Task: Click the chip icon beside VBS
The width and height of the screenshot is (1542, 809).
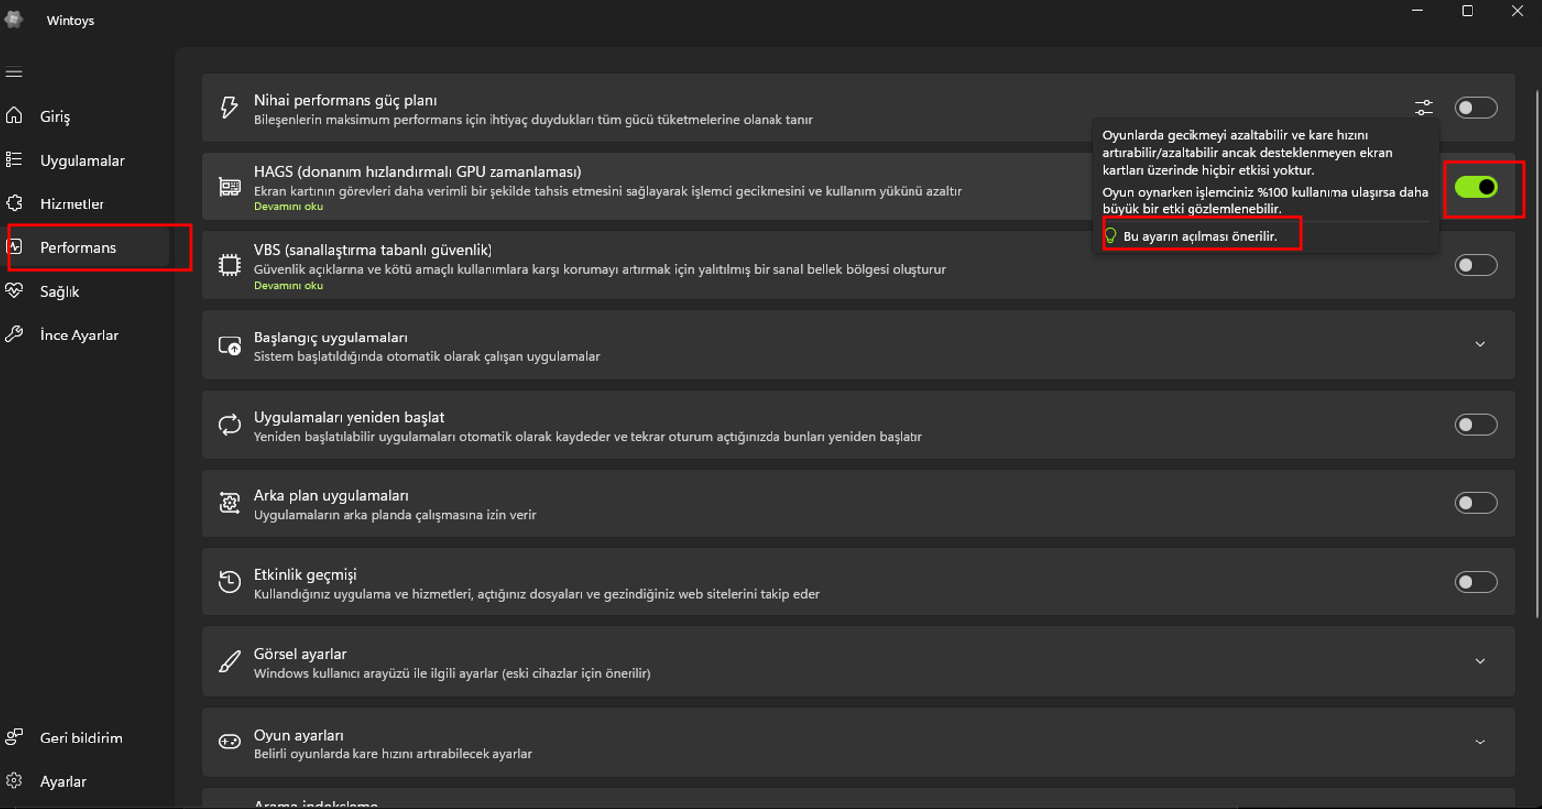Action: pyautogui.click(x=229, y=265)
